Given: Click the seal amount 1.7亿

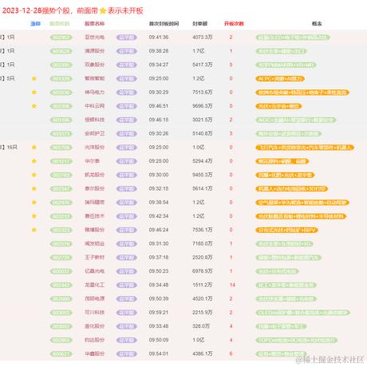Looking at the screenshot, I should point(199,51).
